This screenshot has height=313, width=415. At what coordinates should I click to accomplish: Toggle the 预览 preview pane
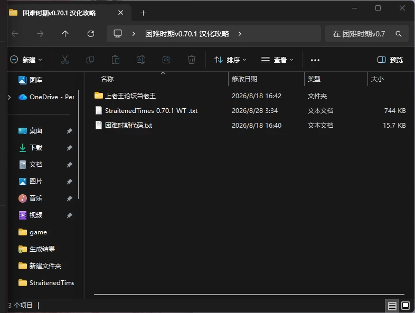[390, 60]
